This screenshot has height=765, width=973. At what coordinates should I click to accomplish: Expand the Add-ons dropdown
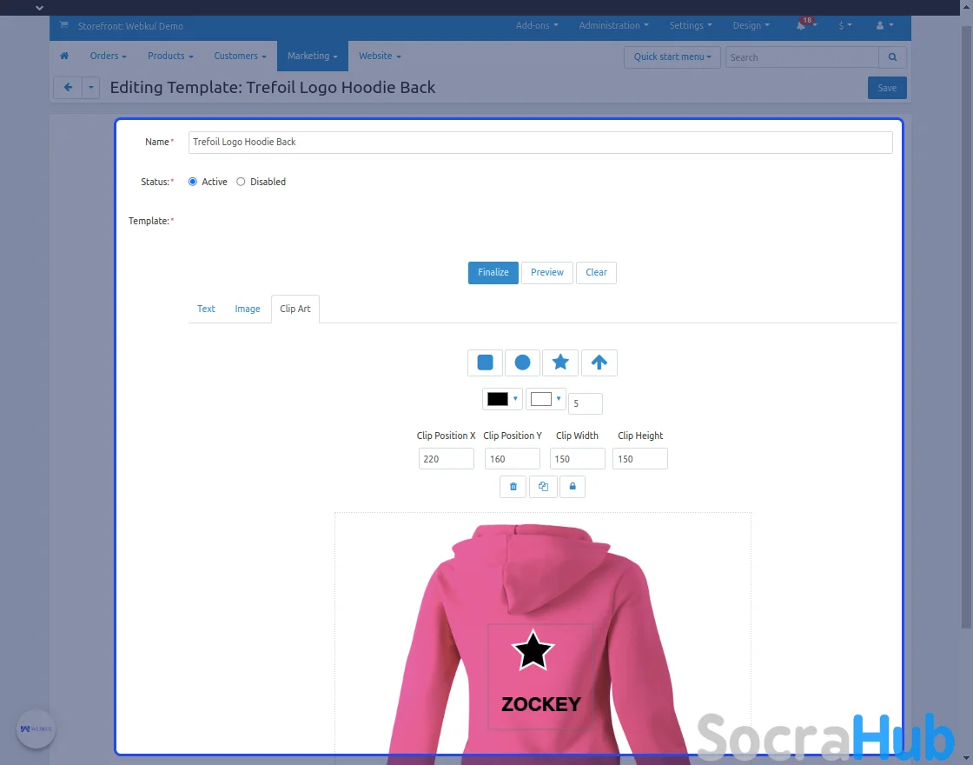pos(536,26)
